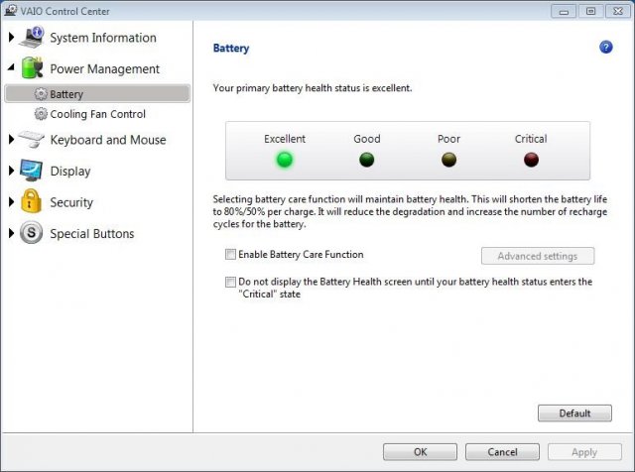Viewport: 635px width, 472px height.
Task: Click the System Information laptop icon
Action: pyautogui.click(x=32, y=38)
